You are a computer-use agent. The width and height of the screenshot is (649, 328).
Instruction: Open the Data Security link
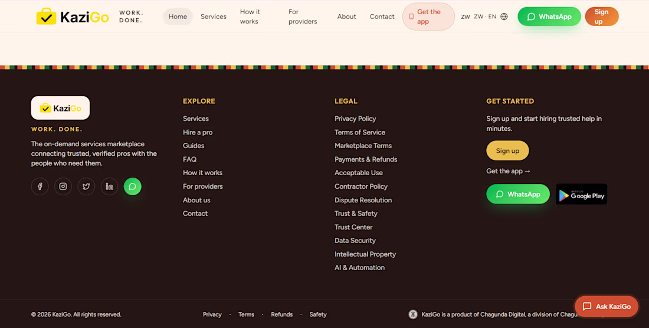coord(355,241)
